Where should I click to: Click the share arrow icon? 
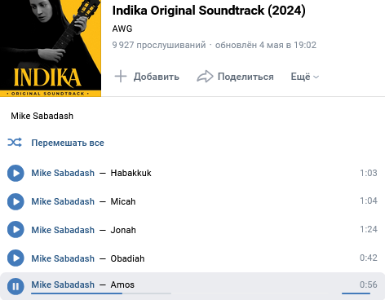[205, 77]
